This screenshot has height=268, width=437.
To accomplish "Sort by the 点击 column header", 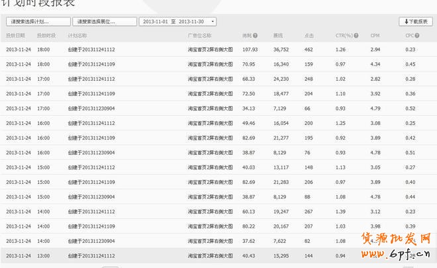I will 309,35.
